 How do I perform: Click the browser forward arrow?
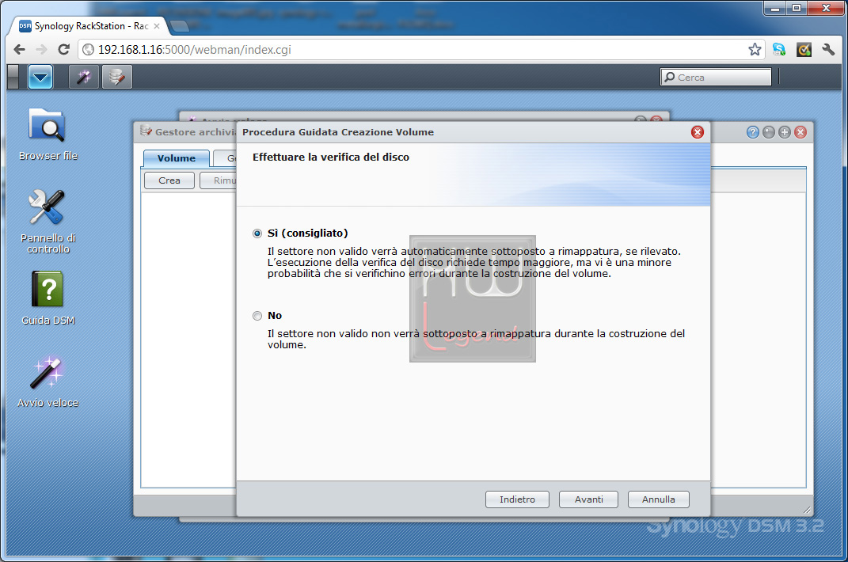42,50
